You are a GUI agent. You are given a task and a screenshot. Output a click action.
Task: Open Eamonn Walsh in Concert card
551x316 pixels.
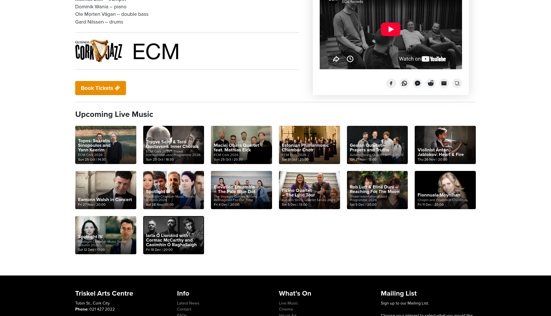click(106, 190)
